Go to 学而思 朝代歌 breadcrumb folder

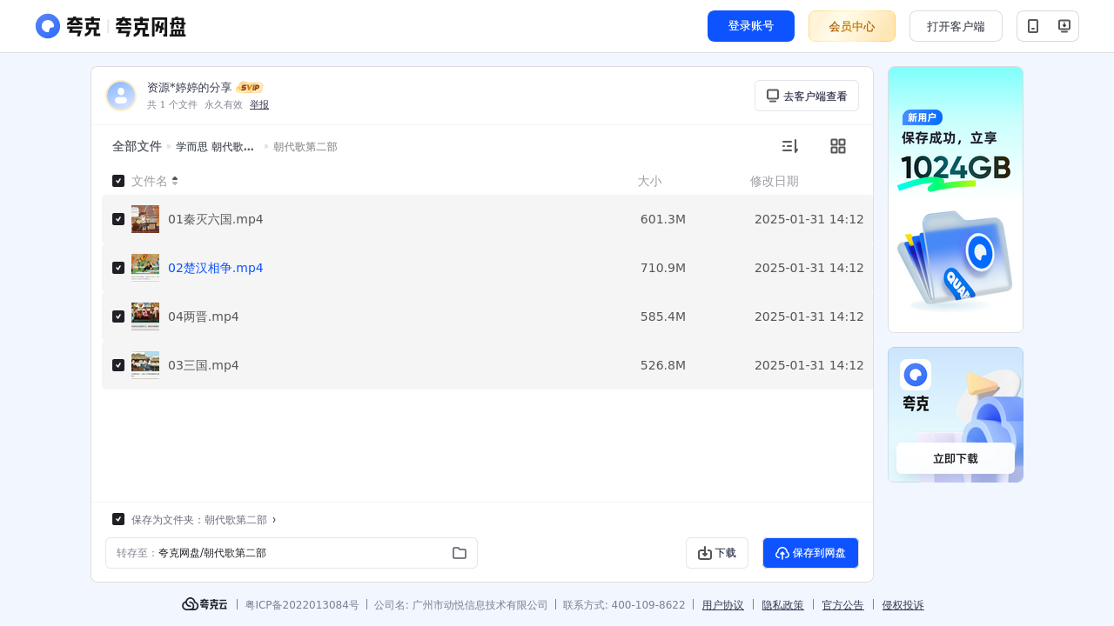215,147
